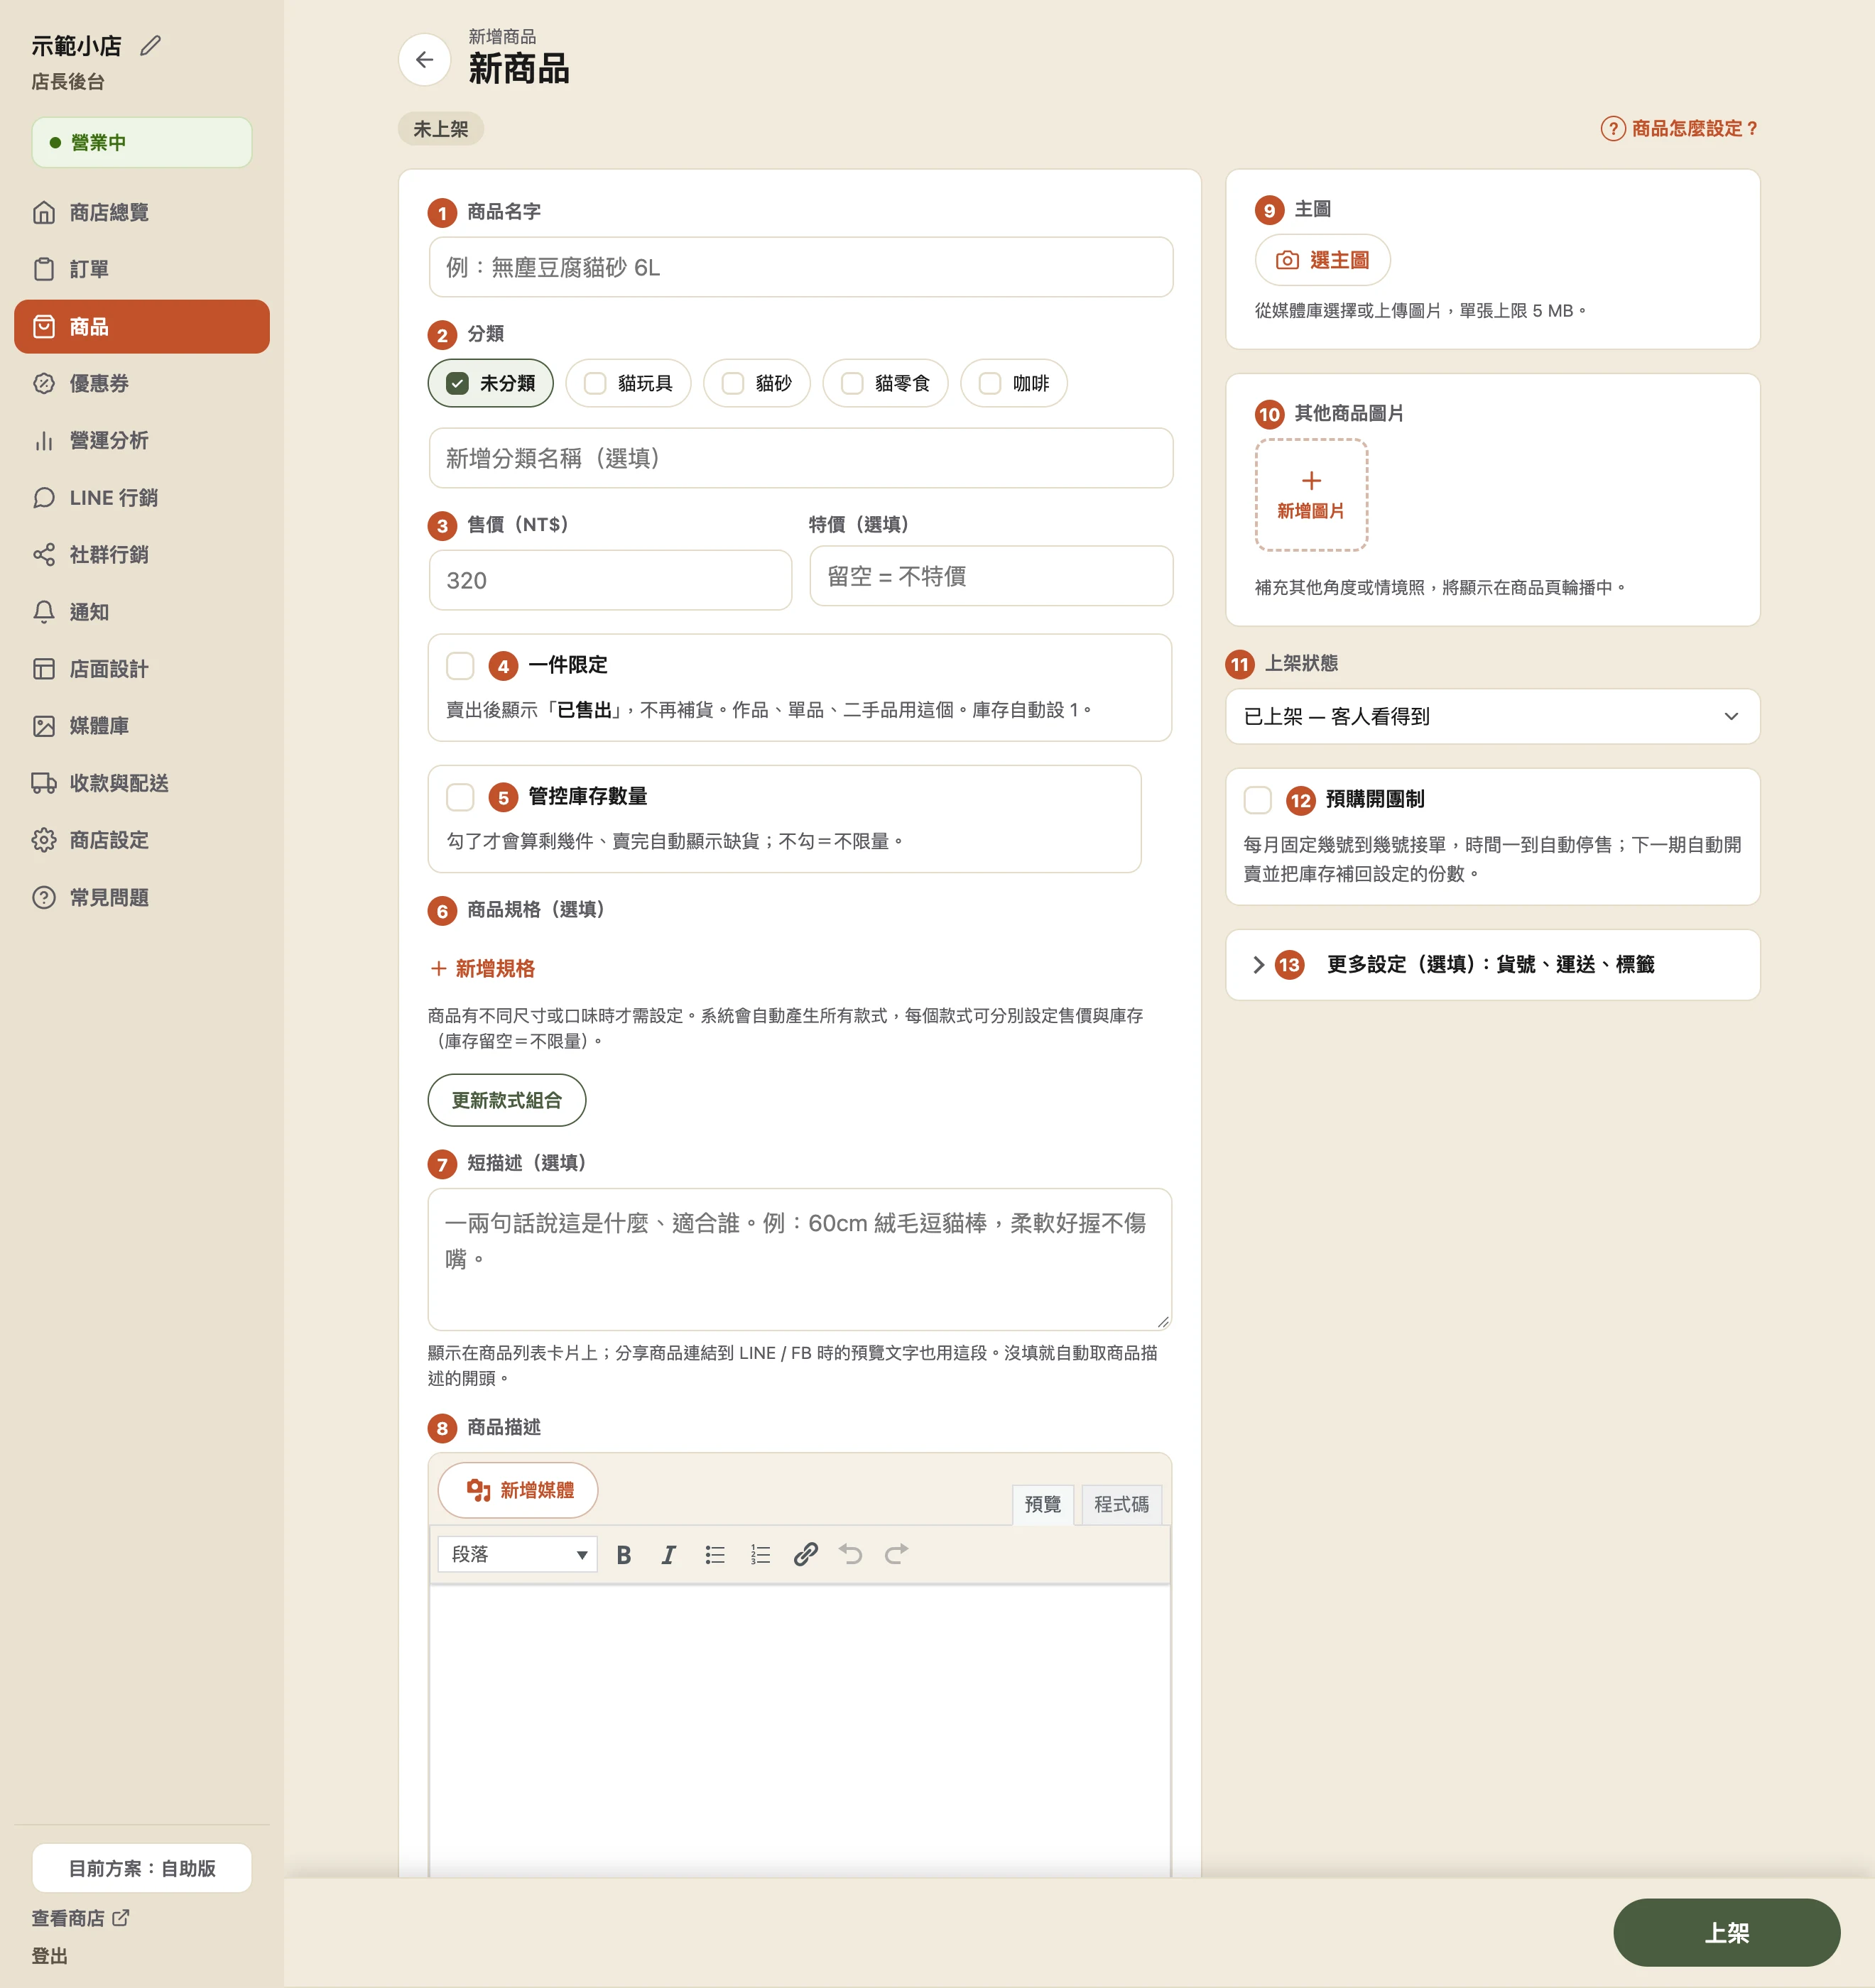Viewport: 1875px width, 1988px height.
Task: Open 社群行銷 in the sidebar
Action: (142, 555)
